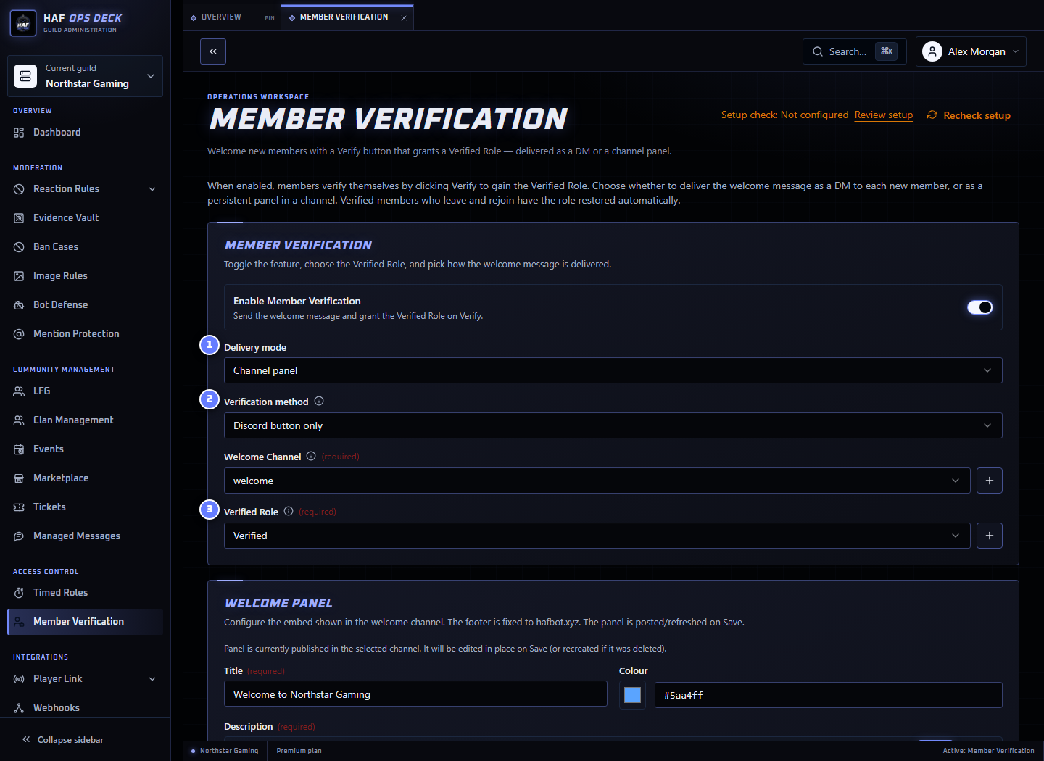The image size is (1044, 761).
Task: Click the info icon beside Welcome Channel
Action: (311, 456)
